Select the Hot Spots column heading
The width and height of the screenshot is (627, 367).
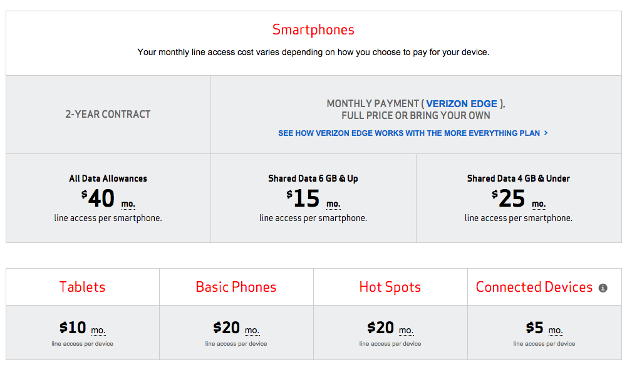(390, 287)
